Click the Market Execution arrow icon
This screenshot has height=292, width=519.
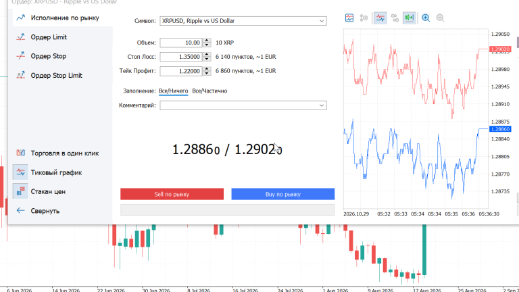tap(20, 18)
